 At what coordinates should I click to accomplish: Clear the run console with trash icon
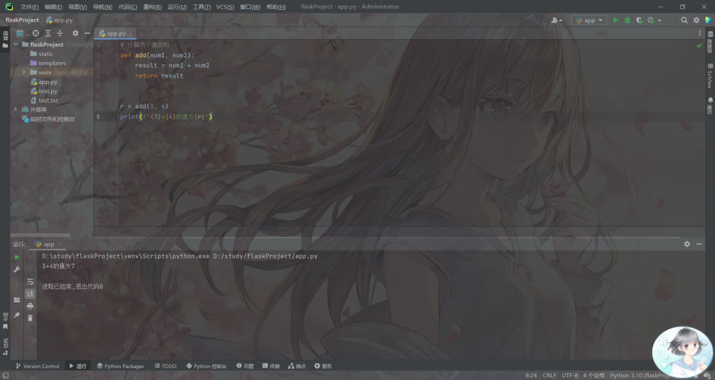click(30, 318)
